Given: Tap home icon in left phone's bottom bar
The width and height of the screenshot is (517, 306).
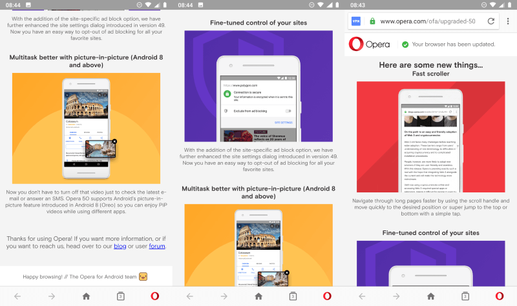Looking at the screenshot, I should point(86,296).
